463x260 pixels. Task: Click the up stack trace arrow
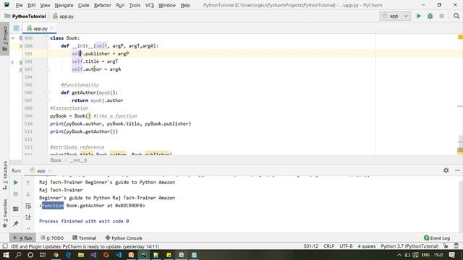coord(28,183)
